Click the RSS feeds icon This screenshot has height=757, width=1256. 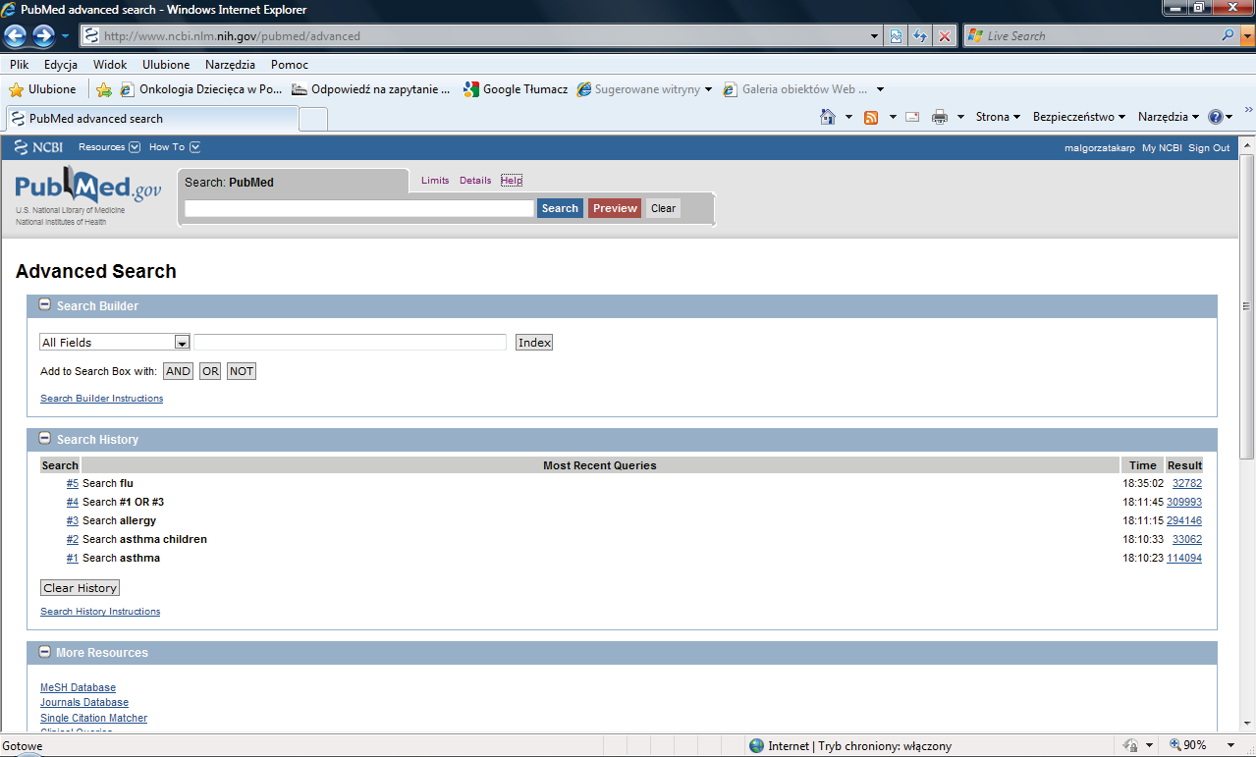(x=871, y=117)
